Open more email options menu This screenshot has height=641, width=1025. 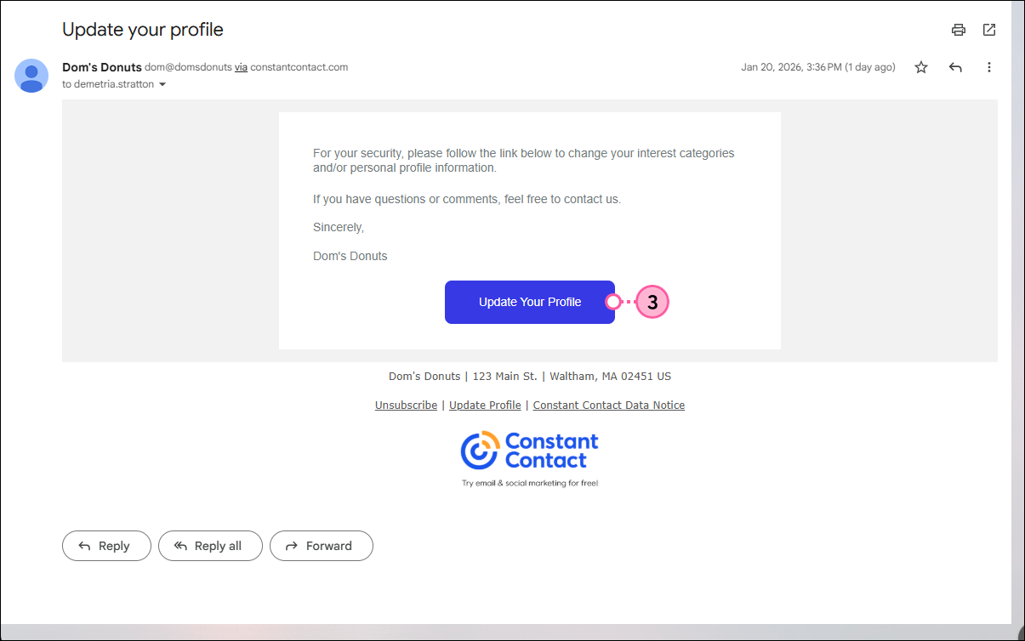989,67
